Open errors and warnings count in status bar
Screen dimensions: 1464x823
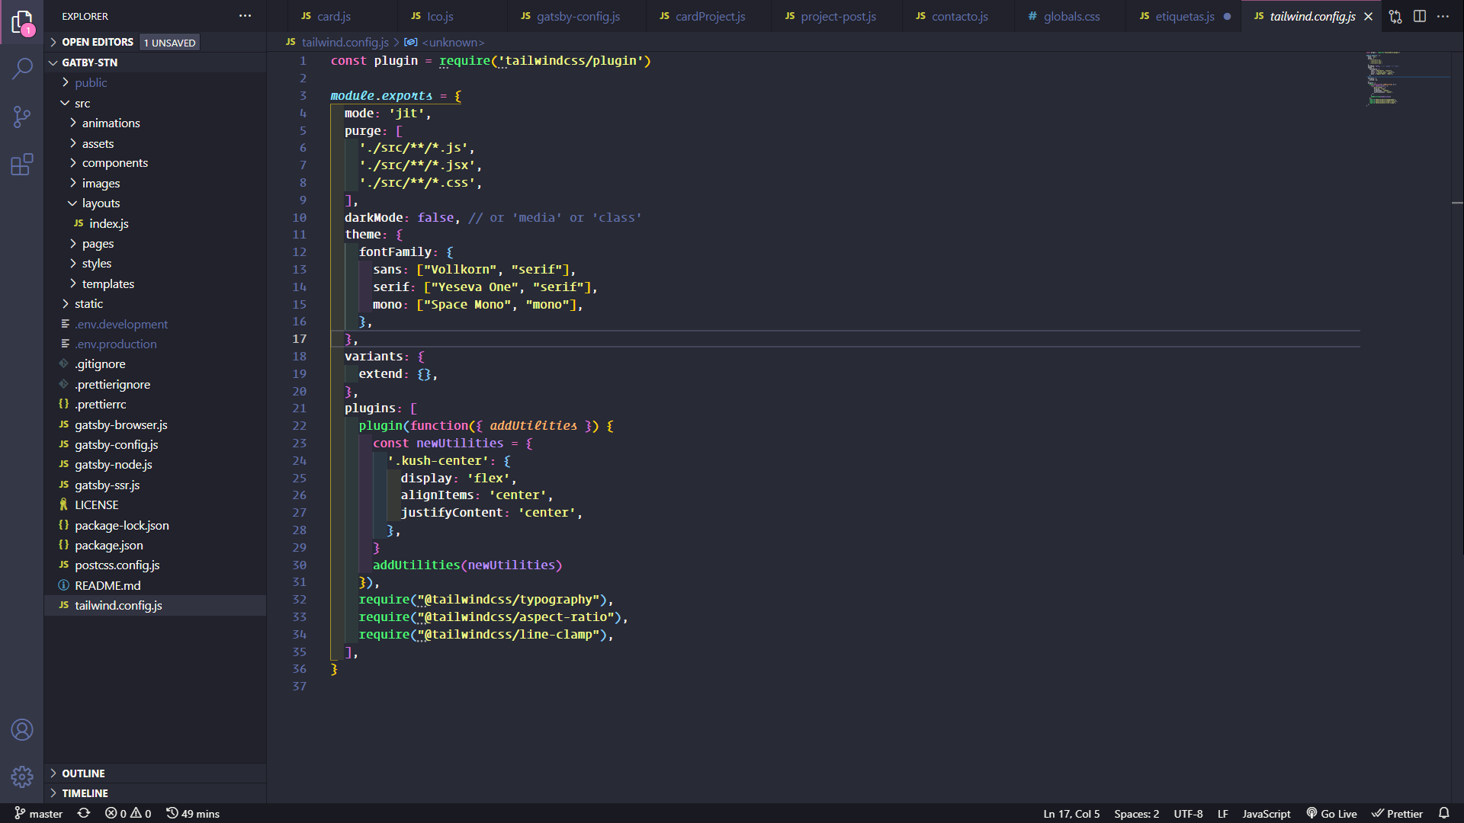pos(128,813)
